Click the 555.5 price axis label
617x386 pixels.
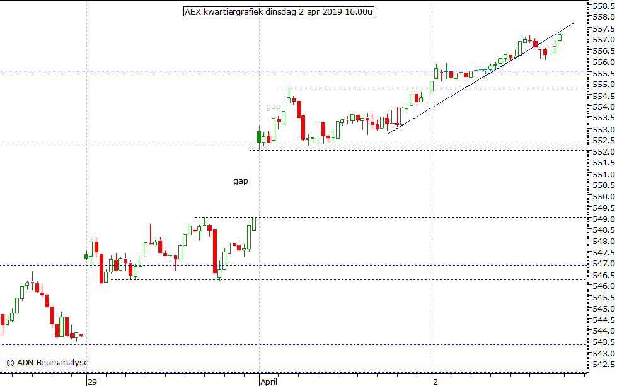[604, 73]
